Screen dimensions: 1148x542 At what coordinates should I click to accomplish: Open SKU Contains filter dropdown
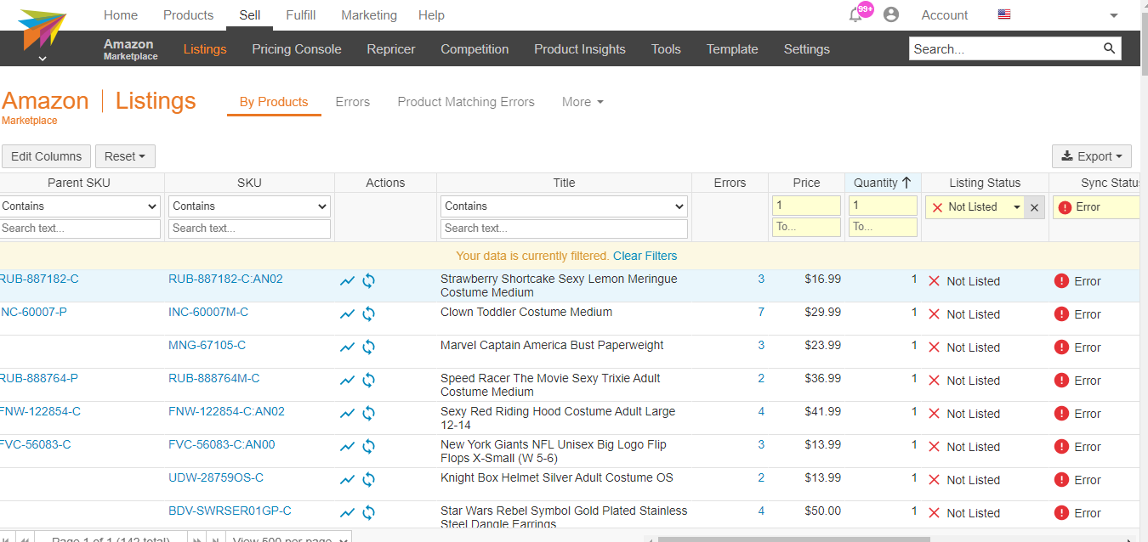[249, 206]
